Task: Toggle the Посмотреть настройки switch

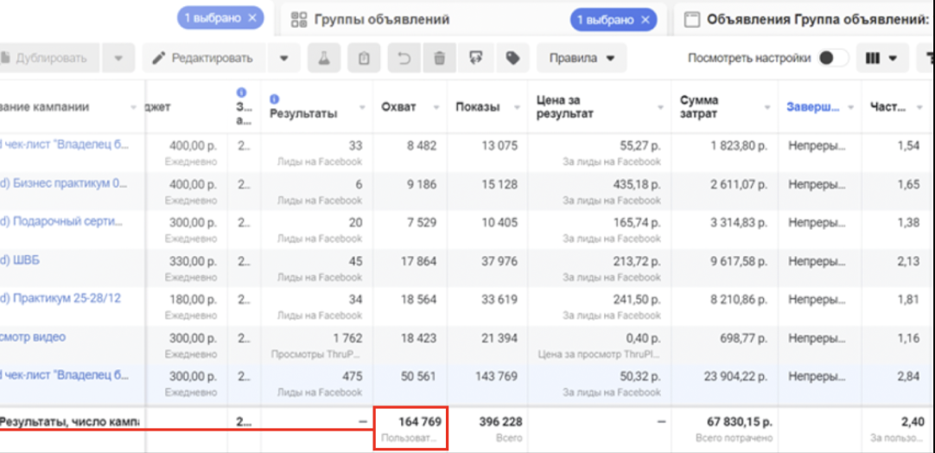Action: (x=833, y=58)
